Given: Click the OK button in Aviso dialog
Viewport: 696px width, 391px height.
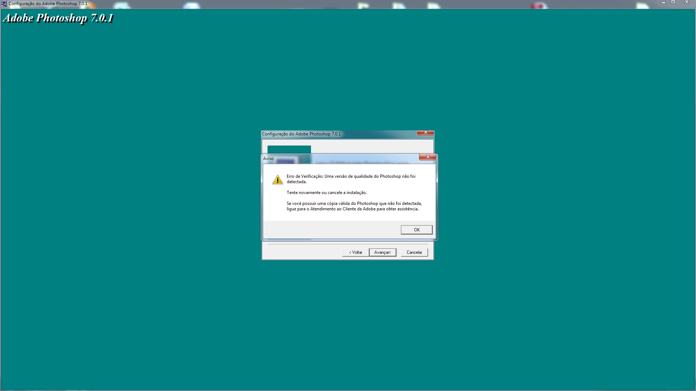Looking at the screenshot, I should click(417, 230).
